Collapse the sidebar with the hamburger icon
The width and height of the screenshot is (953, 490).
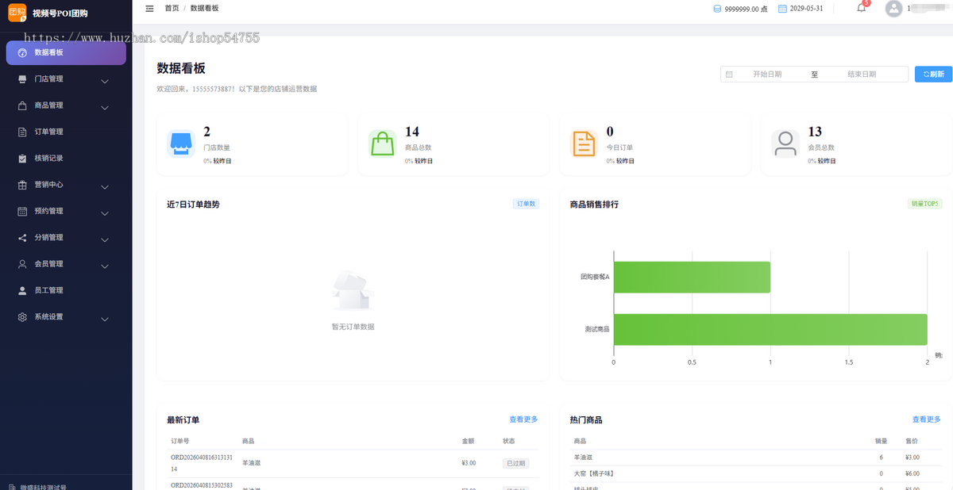149,8
